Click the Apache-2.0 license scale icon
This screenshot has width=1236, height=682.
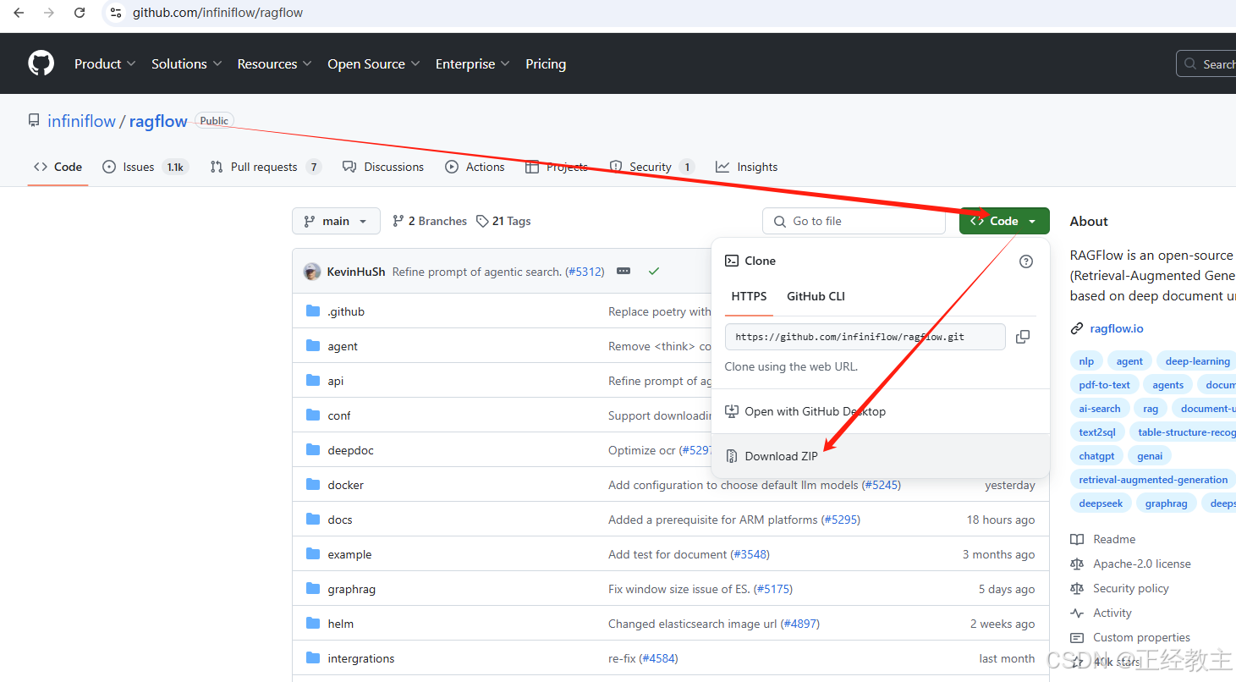pyautogui.click(x=1077, y=564)
